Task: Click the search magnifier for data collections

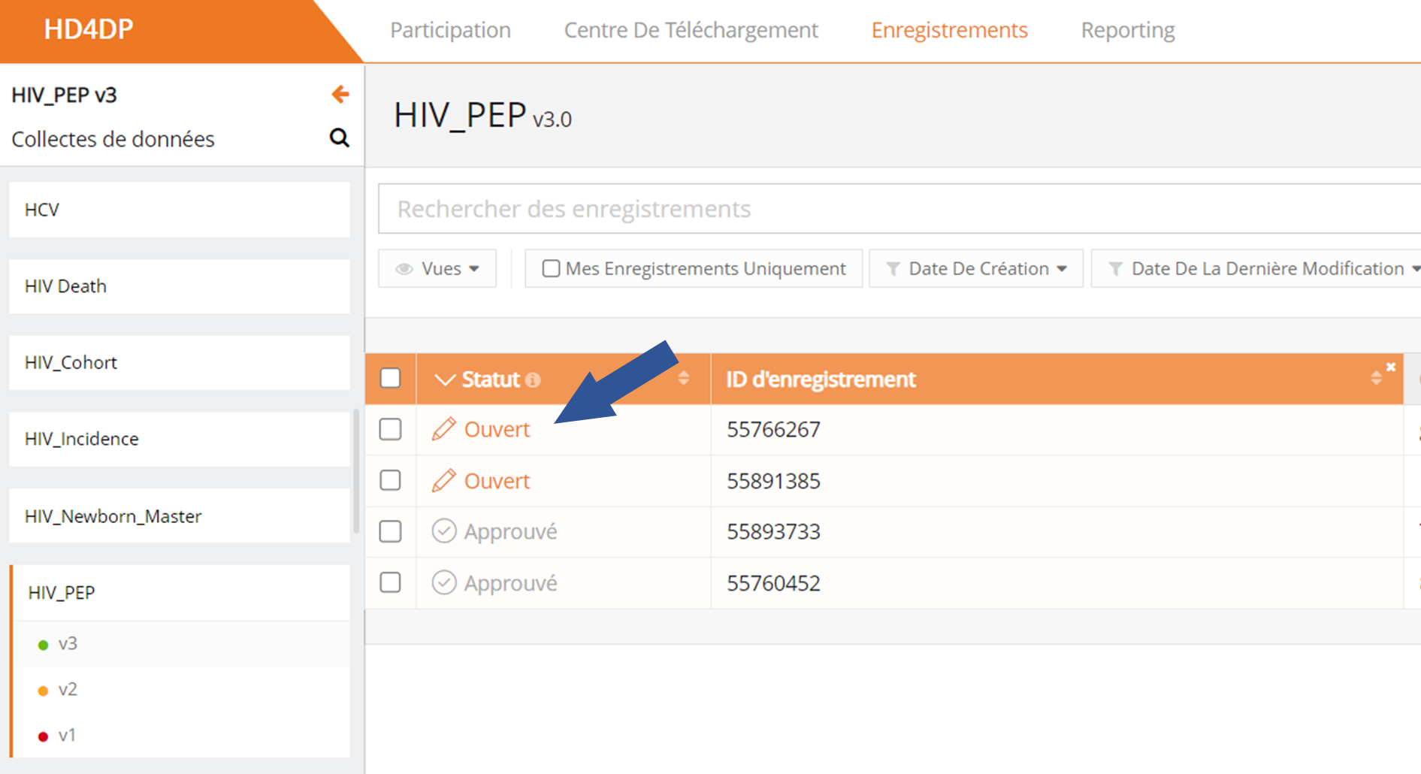Action: [x=339, y=138]
